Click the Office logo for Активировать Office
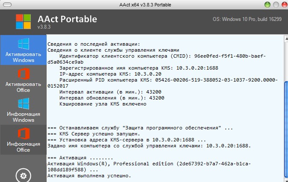The width and height of the screenshot is (288, 182). [x=23, y=74]
